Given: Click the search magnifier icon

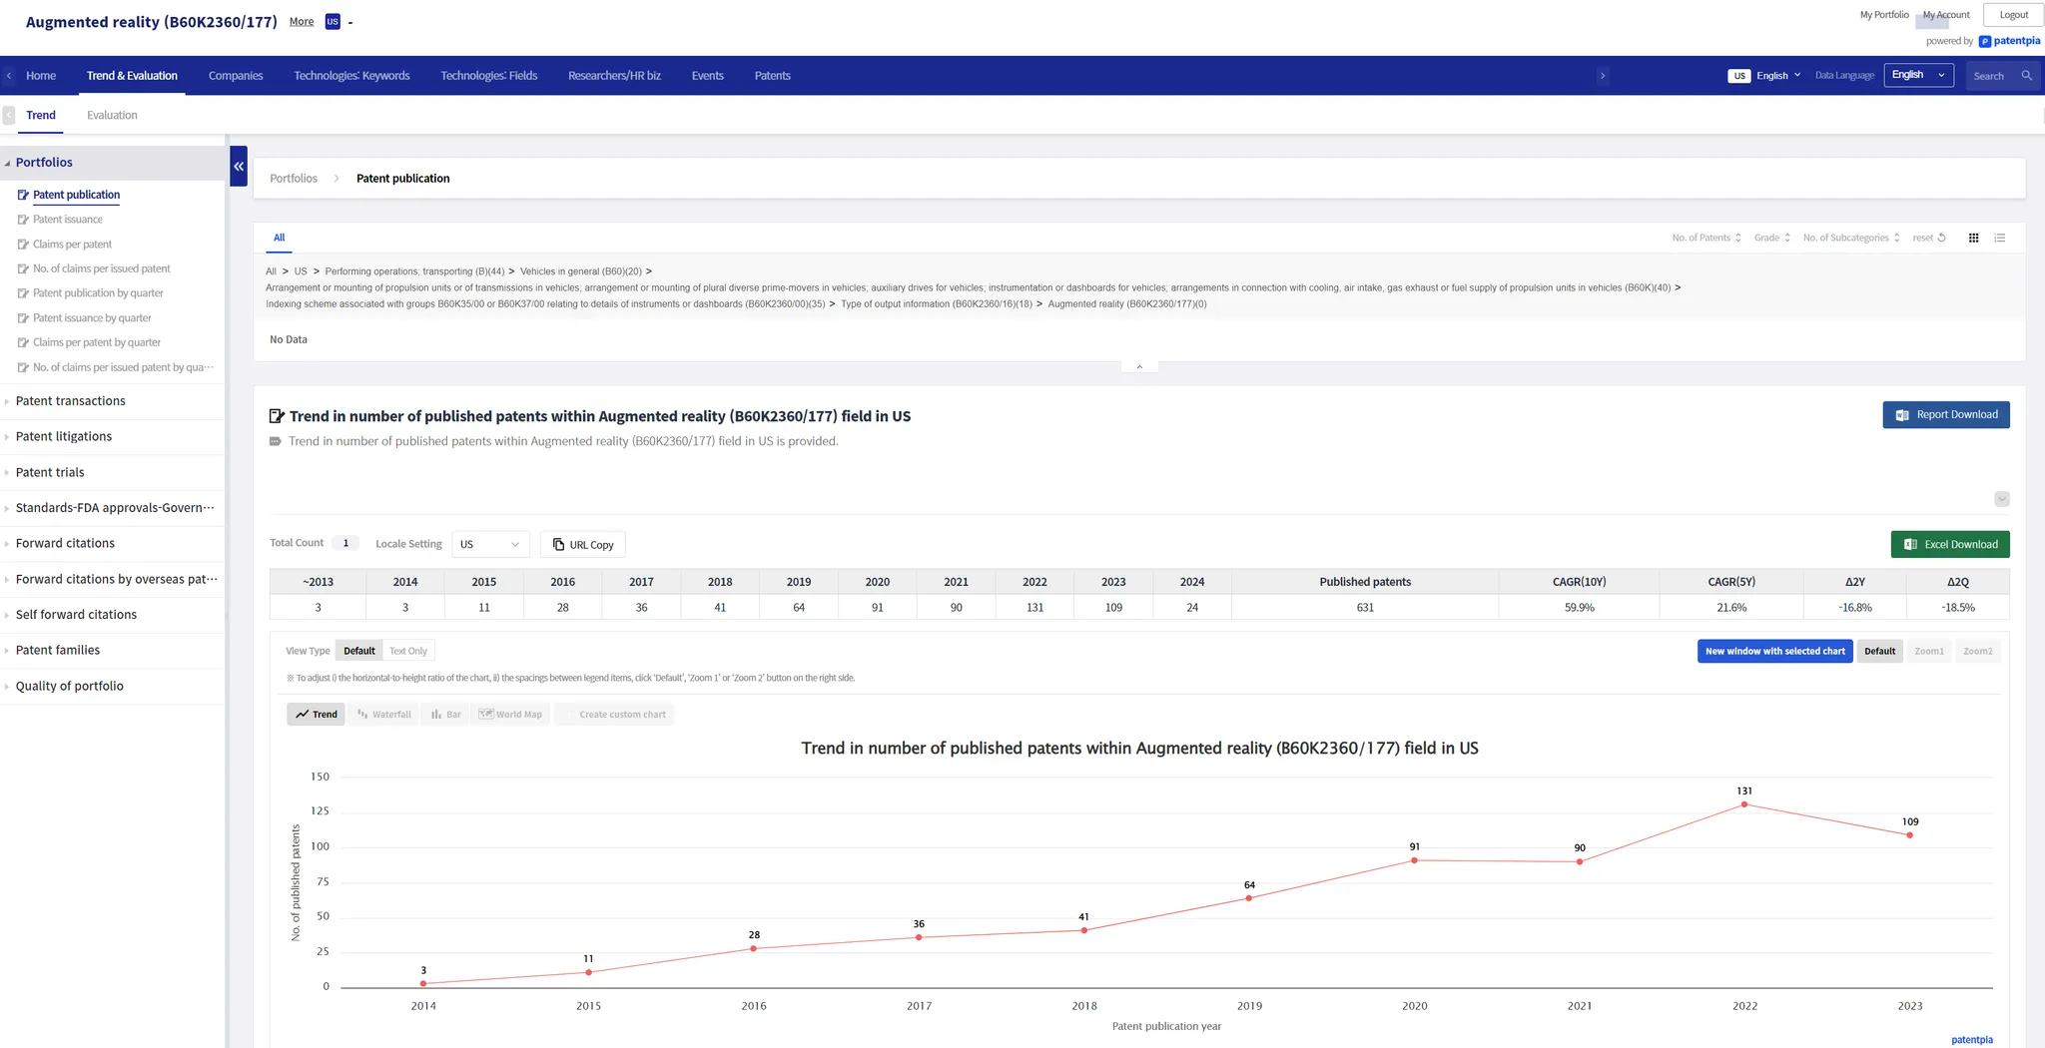Looking at the screenshot, I should coord(2026,76).
